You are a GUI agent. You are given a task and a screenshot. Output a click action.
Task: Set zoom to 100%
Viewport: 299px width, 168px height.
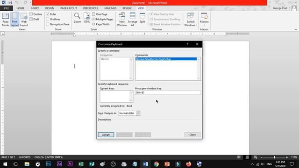pyautogui.click(x=86, y=18)
